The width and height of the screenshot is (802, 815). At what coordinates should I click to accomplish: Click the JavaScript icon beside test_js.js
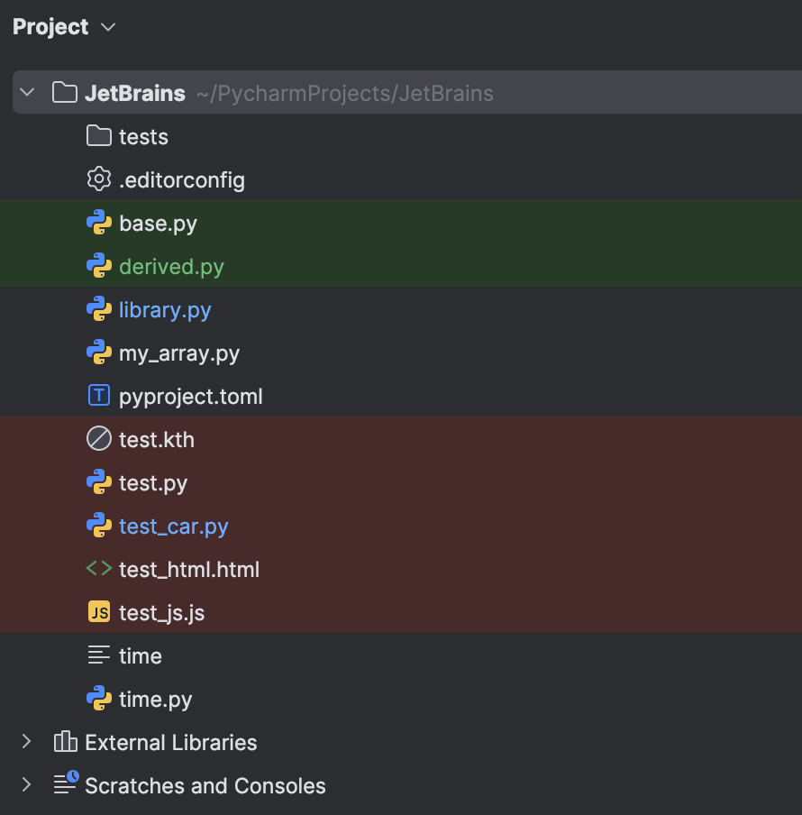coord(99,612)
